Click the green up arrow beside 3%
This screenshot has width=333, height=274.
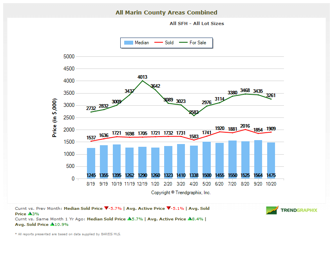point(30,214)
